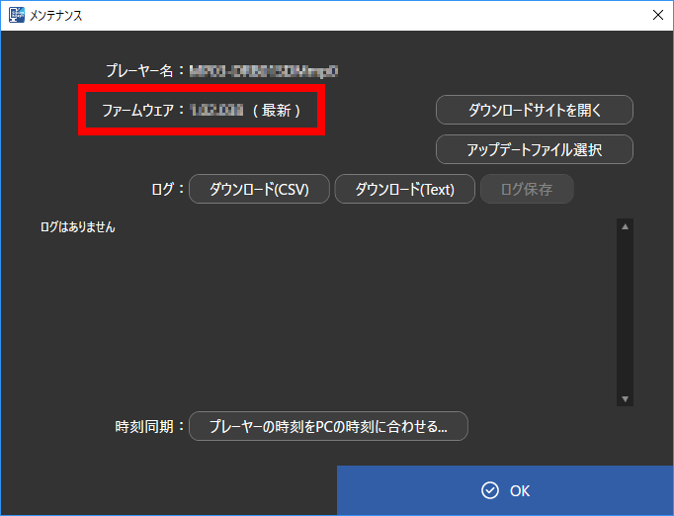
Task: Click the log area's vertical scrollbar track
Action: click(x=625, y=311)
